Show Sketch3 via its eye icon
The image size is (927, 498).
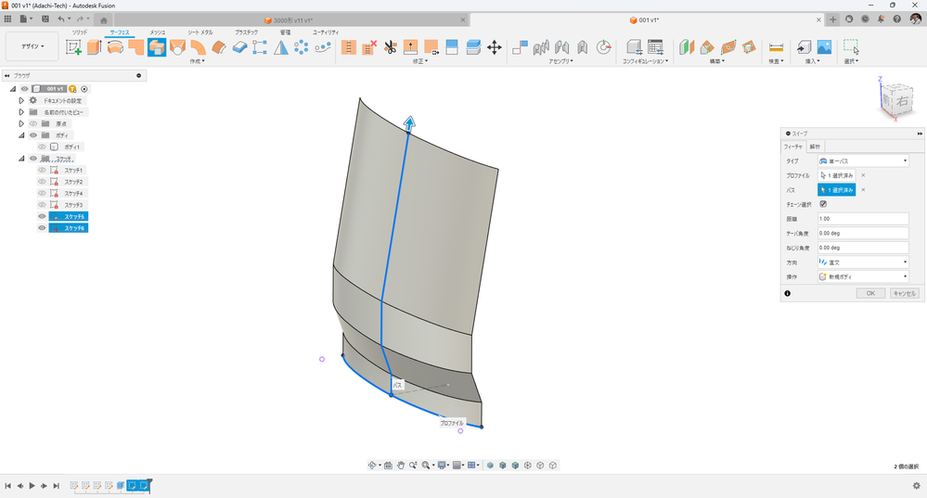pyautogui.click(x=42, y=205)
